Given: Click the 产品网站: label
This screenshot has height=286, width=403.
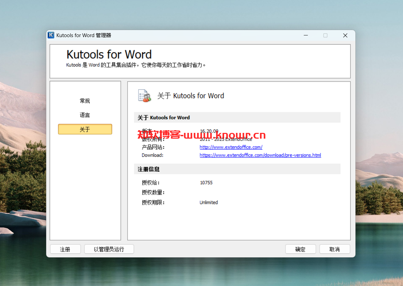Looking at the screenshot, I should pyautogui.click(x=153, y=147).
